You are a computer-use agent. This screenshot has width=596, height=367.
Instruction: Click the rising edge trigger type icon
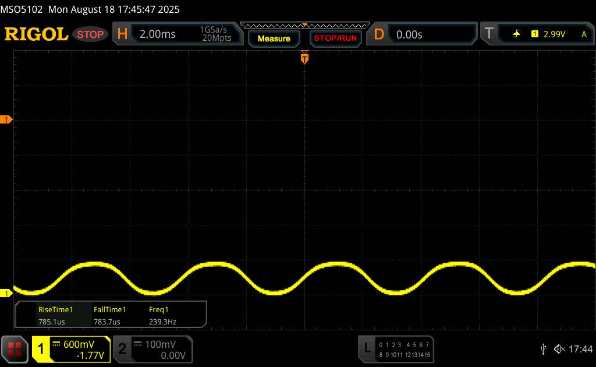tap(516, 34)
